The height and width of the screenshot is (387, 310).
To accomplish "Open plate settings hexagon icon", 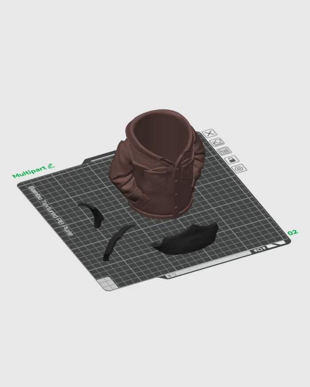I will [239, 168].
